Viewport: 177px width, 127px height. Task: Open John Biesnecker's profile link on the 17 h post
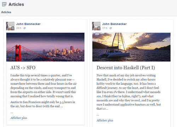(114, 24)
